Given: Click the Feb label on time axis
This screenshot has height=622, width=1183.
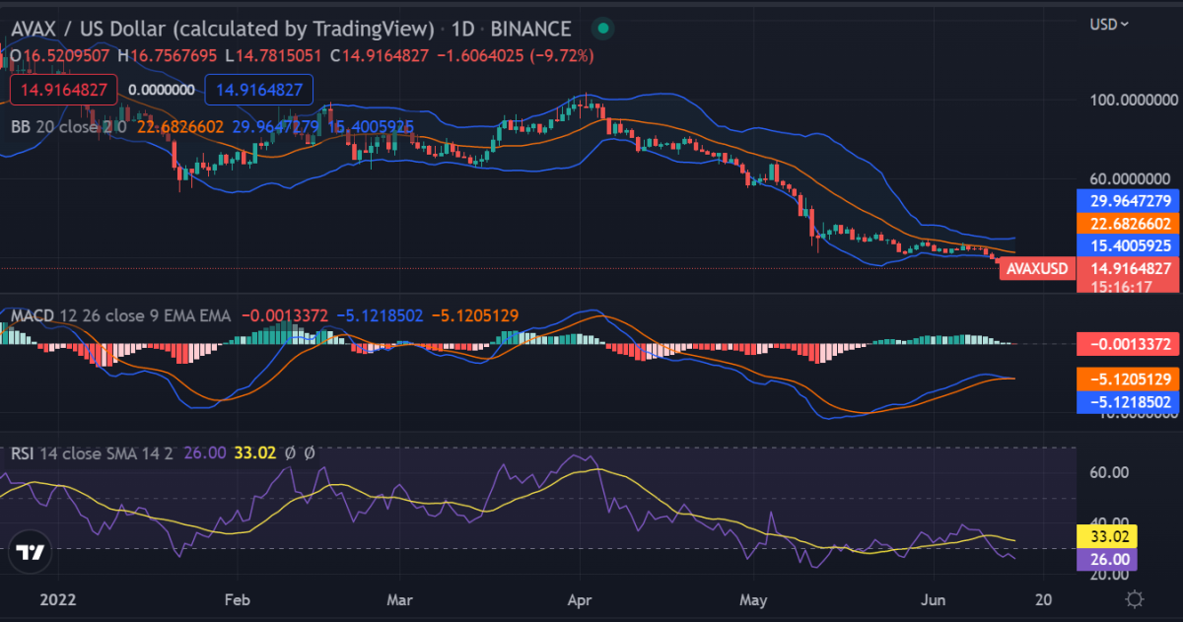Looking at the screenshot, I should pos(237,598).
